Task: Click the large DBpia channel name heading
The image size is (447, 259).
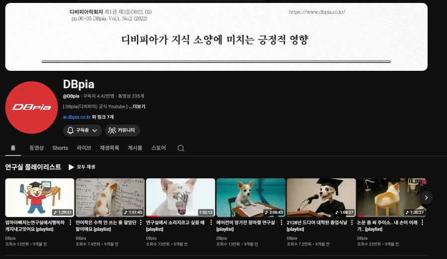Action: point(78,84)
